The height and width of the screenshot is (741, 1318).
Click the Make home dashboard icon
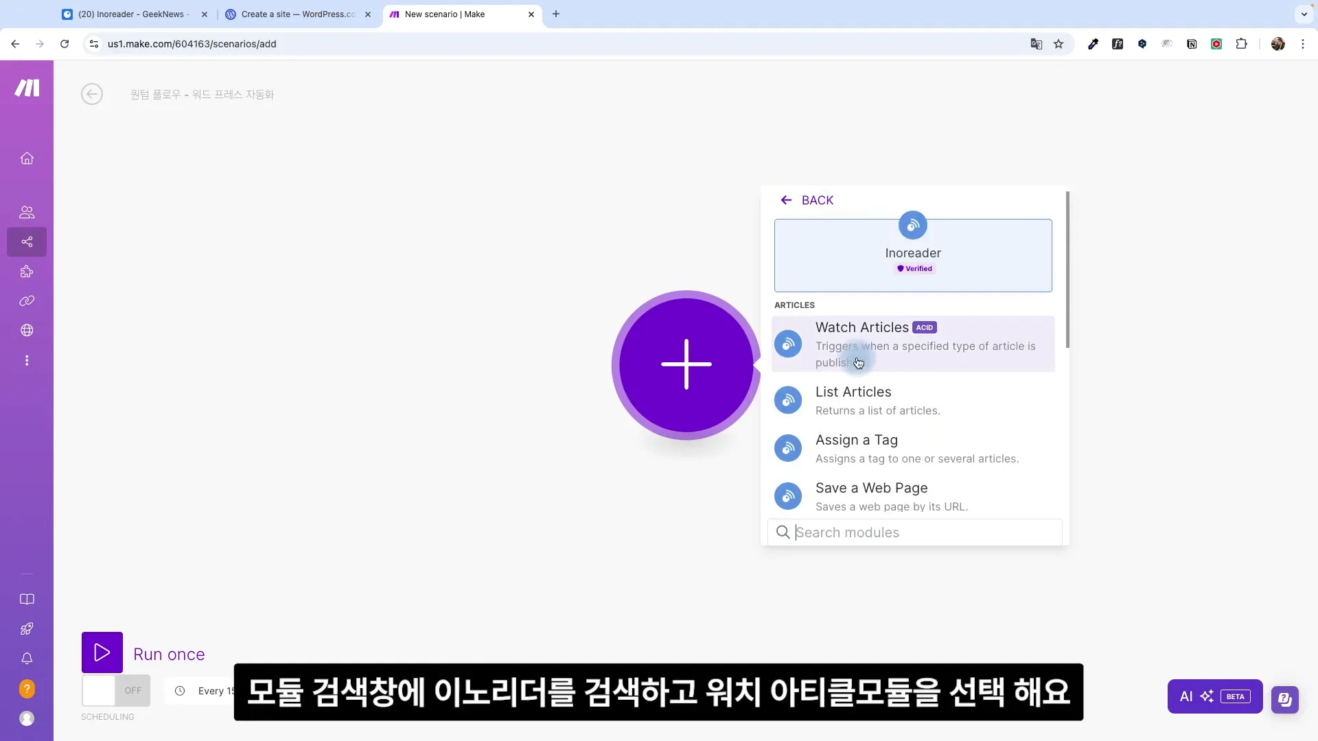pyautogui.click(x=26, y=159)
